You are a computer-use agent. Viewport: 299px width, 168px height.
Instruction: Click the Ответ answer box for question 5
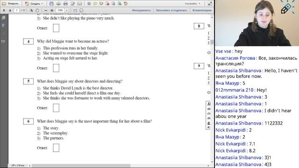pos(56,108)
